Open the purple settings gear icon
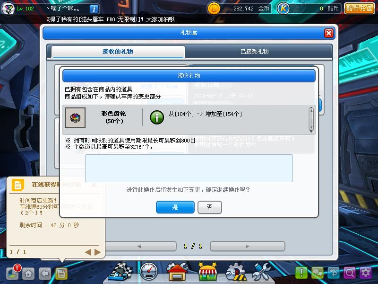378x284 pixels. (x=366, y=273)
